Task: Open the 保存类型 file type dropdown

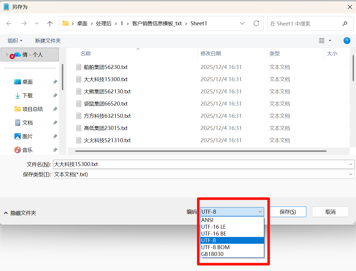Action: click(x=351, y=174)
